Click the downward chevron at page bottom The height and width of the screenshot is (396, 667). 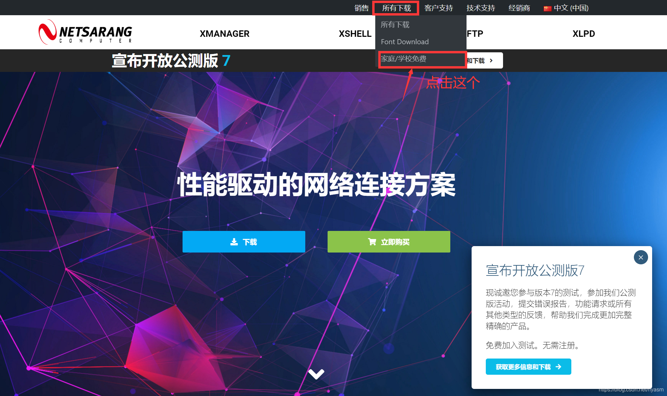pos(316,374)
